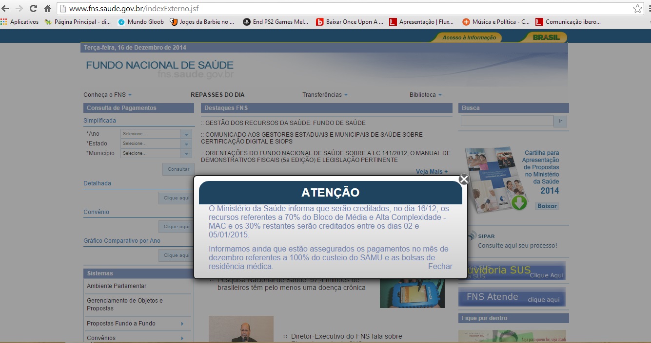Open the browser home page icon
The height and width of the screenshot is (343, 651).
click(47, 8)
